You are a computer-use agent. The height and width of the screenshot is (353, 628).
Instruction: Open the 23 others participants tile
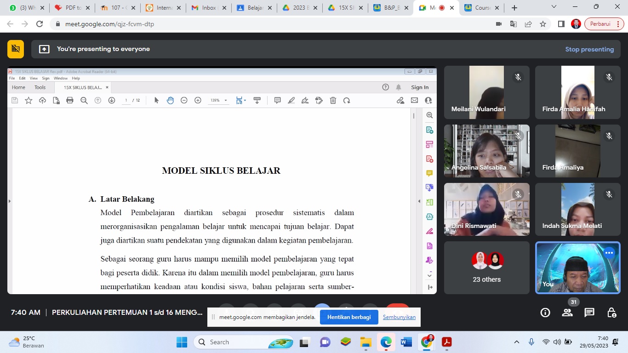tap(487, 268)
